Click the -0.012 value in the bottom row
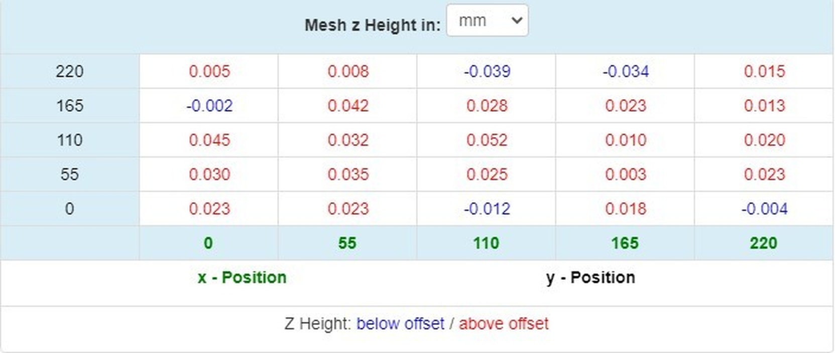 487,209
